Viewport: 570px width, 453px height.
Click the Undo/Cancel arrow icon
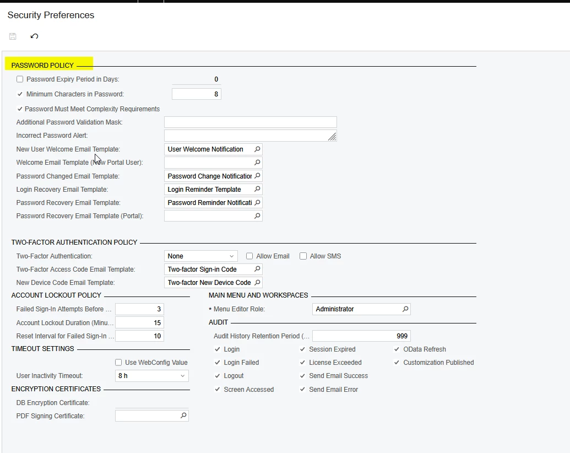pyautogui.click(x=35, y=36)
